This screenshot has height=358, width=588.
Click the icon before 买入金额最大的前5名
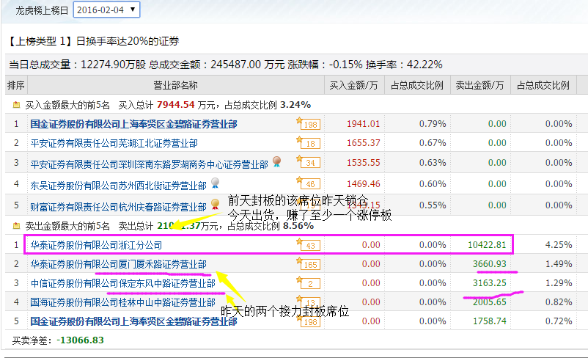tap(16, 105)
